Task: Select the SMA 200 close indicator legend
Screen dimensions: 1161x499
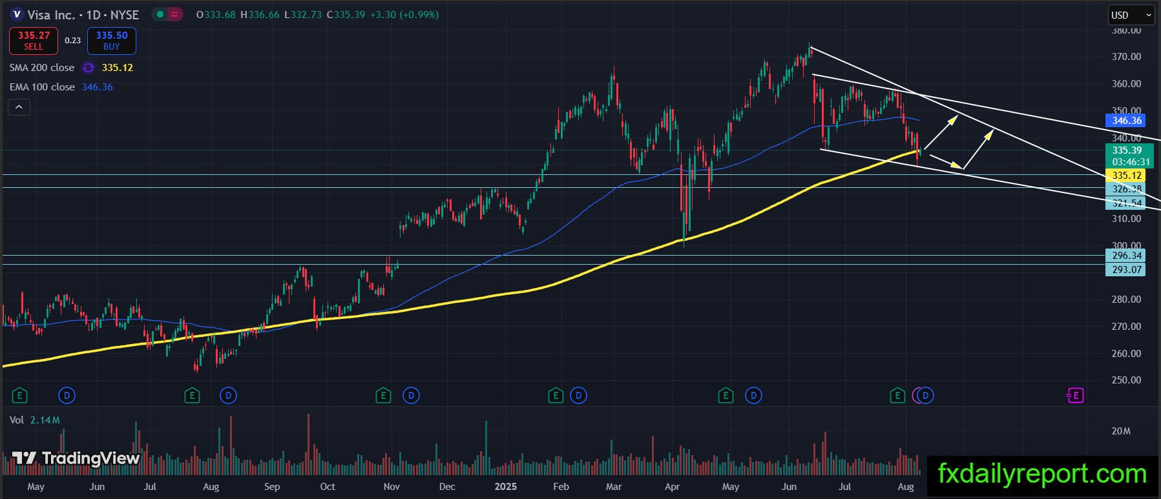Action: pyautogui.click(x=42, y=68)
